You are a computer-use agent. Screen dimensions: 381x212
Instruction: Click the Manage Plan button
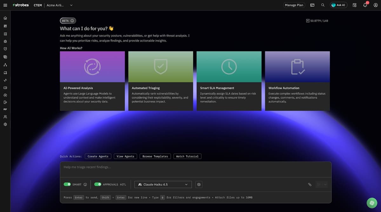click(x=294, y=5)
